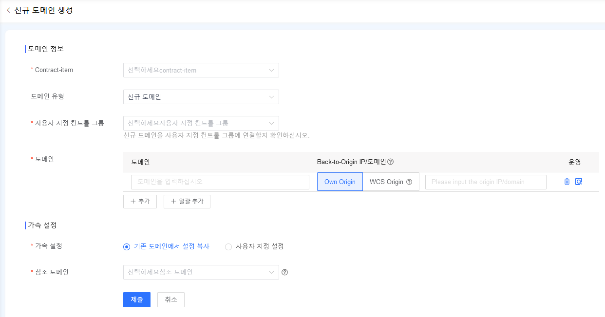This screenshot has width=605, height=317.
Task: Open the 참조 도메인 selection dropdown
Action: click(x=201, y=272)
